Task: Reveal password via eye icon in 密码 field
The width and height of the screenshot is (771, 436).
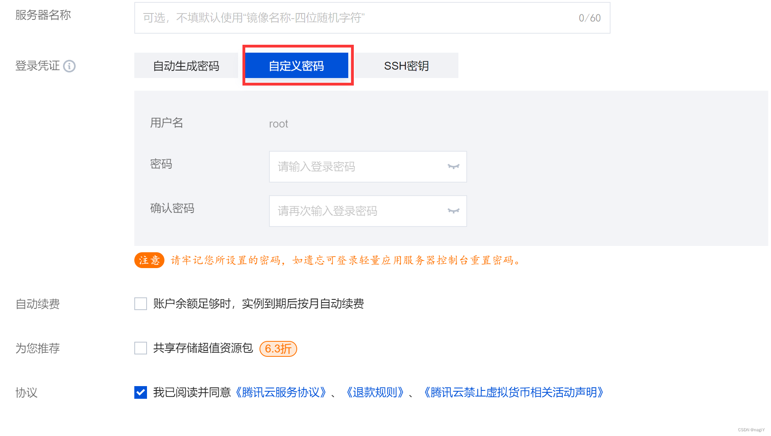Action: coord(453,166)
